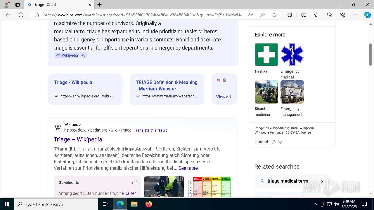Image resolution: width=374 pixels, height=210 pixels.
Task: Open Collections icon
Action: coord(330,15)
